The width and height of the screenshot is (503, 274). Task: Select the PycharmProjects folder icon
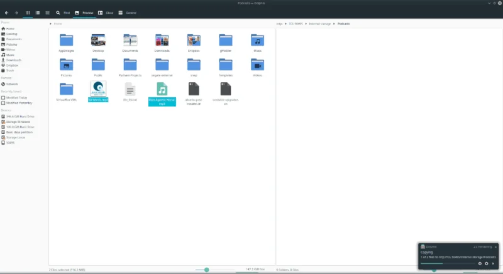(130, 65)
